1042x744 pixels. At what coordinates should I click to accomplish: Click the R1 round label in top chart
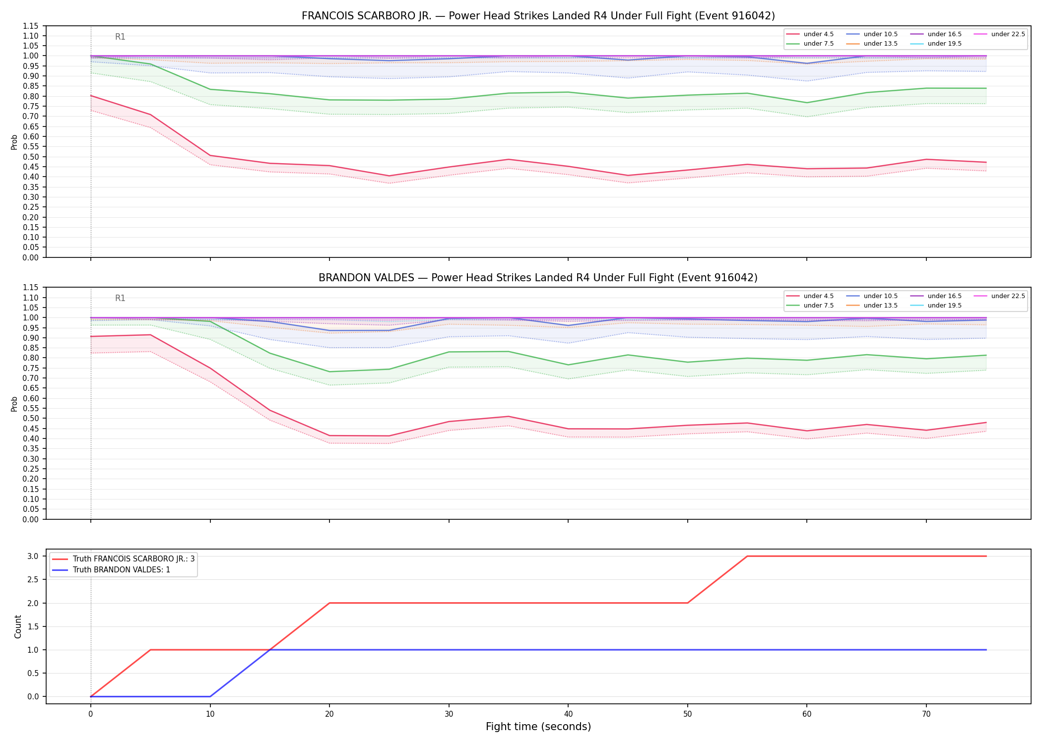120,37
